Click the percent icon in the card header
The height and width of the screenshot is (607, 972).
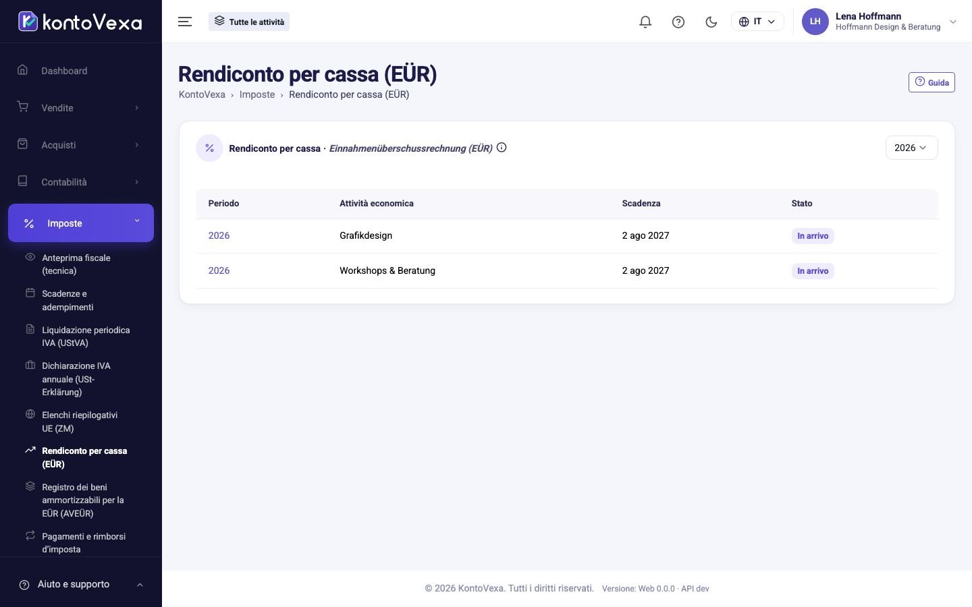pyautogui.click(x=209, y=148)
